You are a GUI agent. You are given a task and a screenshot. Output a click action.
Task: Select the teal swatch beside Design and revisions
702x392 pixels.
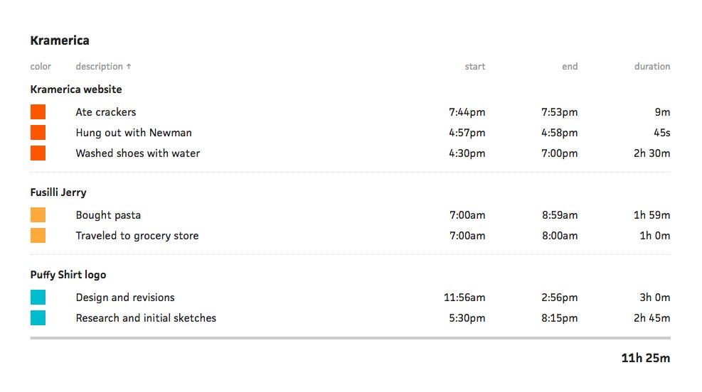pyautogui.click(x=38, y=298)
